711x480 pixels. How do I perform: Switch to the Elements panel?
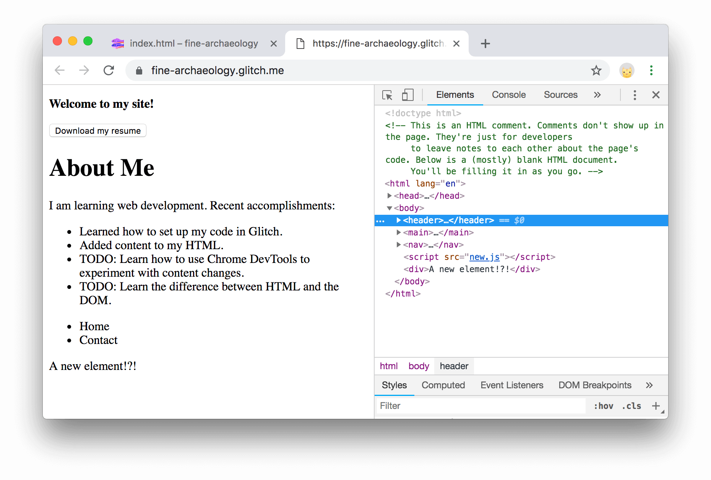[455, 95]
